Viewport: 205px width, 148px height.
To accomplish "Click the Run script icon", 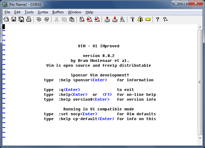I will 122,19.
